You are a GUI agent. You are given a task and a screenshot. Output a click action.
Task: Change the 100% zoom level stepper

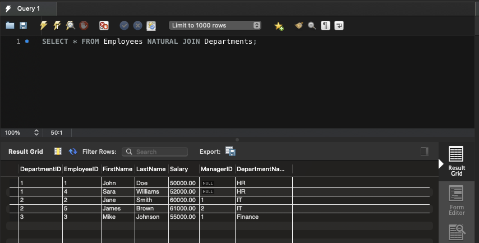[x=36, y=133]
